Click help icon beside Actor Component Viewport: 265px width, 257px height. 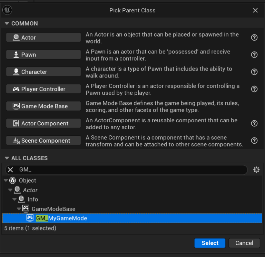tap(254, 124)
